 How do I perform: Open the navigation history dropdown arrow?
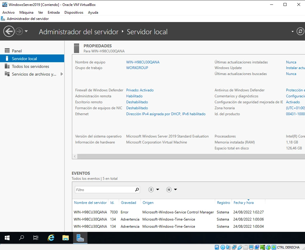click(26, 31)
